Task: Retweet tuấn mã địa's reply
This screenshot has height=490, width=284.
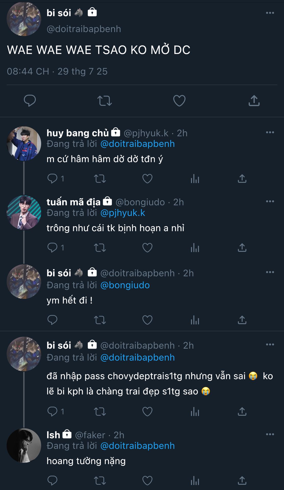Action: point(100,248)
